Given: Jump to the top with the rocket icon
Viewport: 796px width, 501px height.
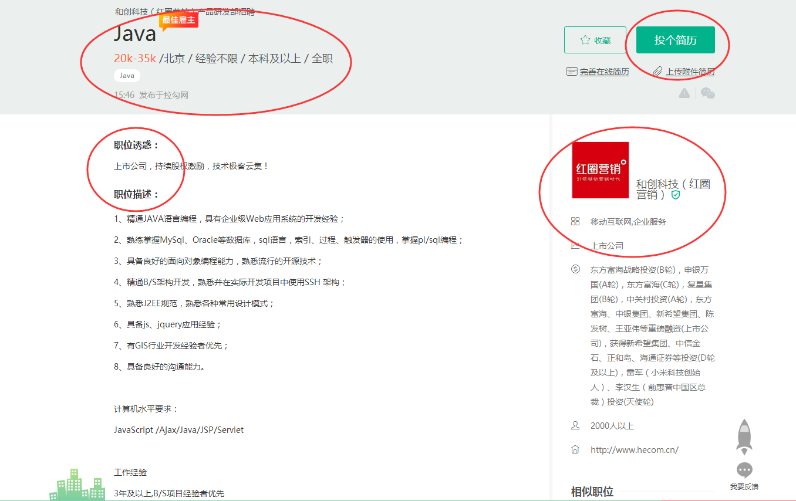Looking at the screenshot, I should (744, 437).
